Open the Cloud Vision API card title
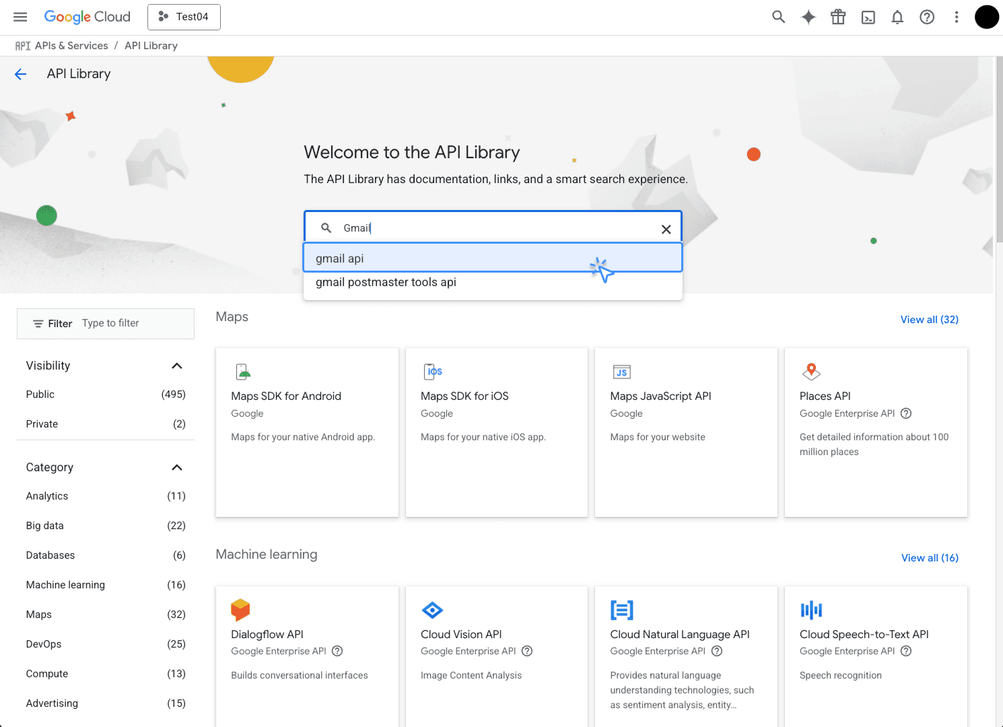This screenshot has width=1003, height=727. (x=461, y=635)
